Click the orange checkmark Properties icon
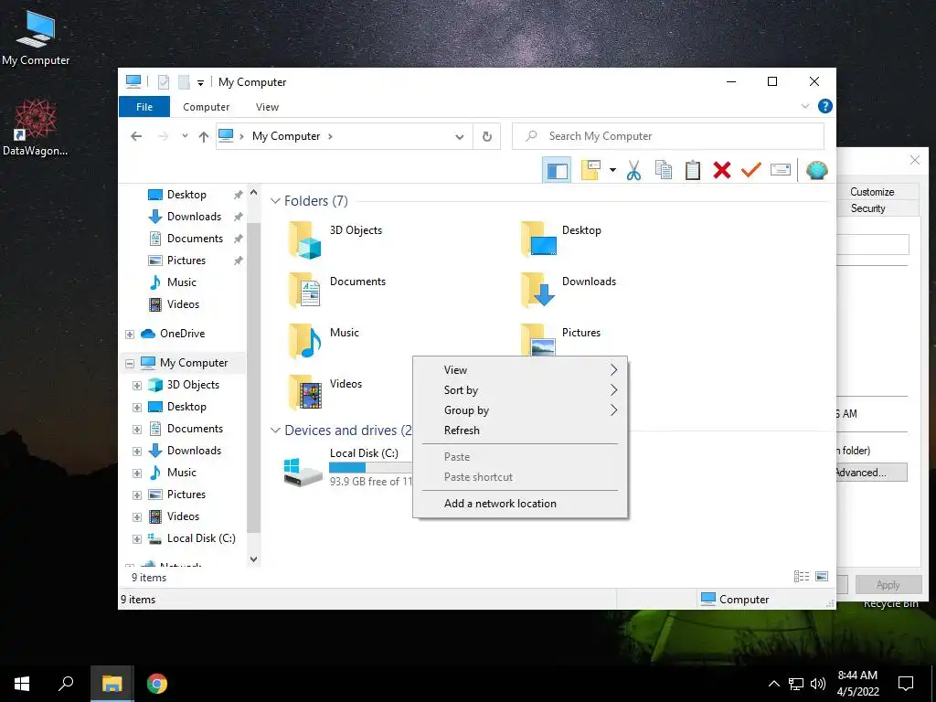936x702 pixels. tap(751, 170)
